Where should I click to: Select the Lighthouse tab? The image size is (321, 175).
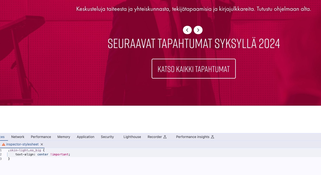[x=132, y=137]
